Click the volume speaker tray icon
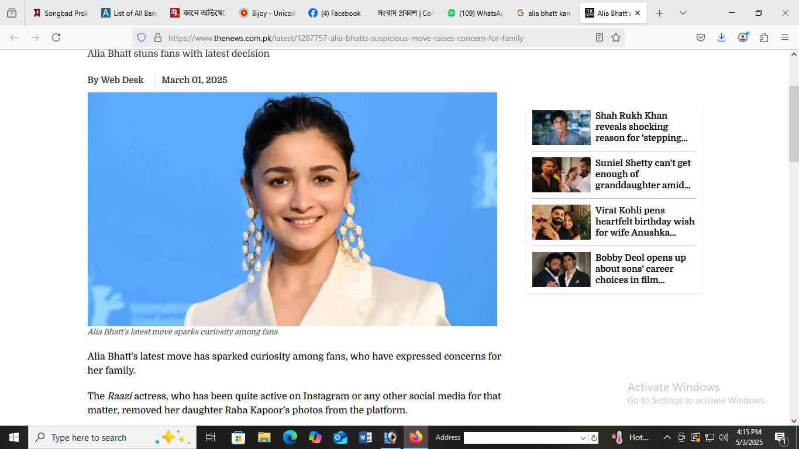 point(724,437)
